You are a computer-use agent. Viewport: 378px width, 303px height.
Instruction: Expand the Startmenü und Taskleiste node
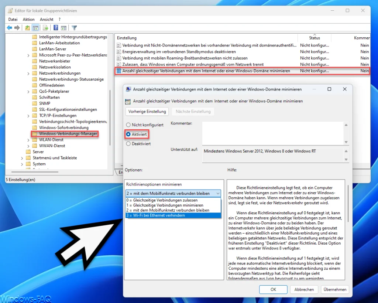coord(22,158)
